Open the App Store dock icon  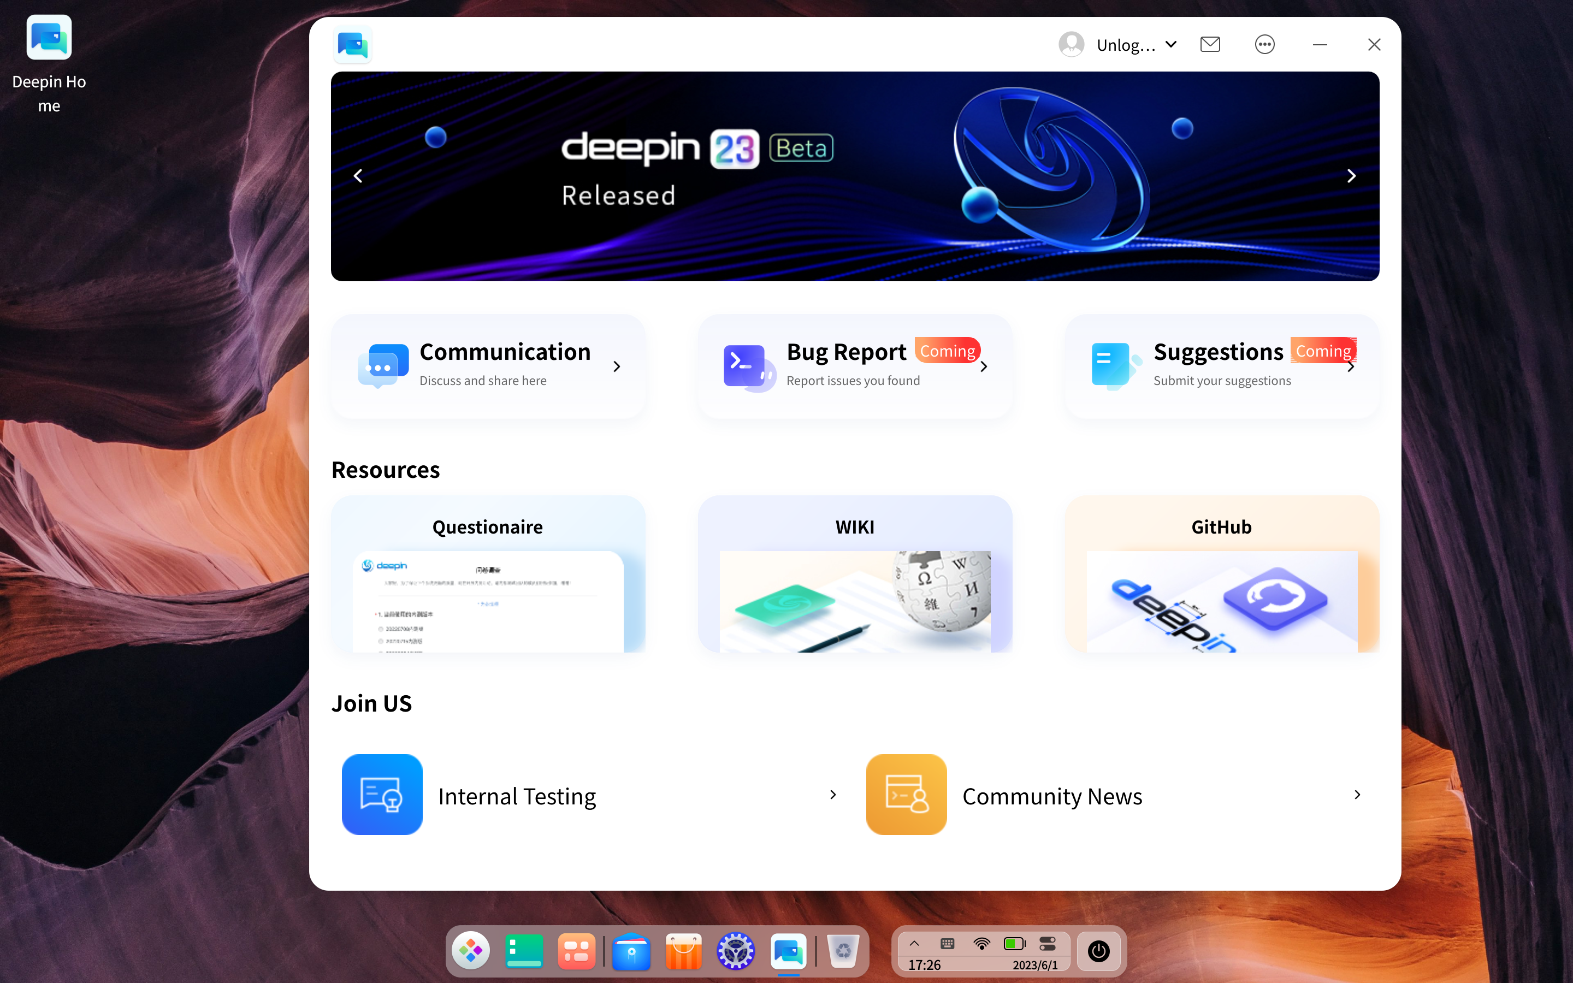click(684, 951)
